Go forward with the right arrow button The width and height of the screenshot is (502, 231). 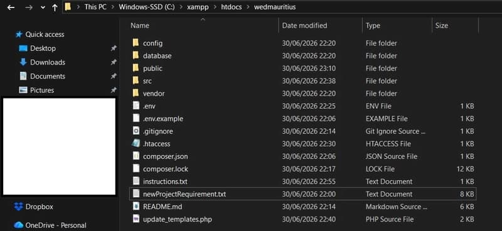[x=29, y=7]
